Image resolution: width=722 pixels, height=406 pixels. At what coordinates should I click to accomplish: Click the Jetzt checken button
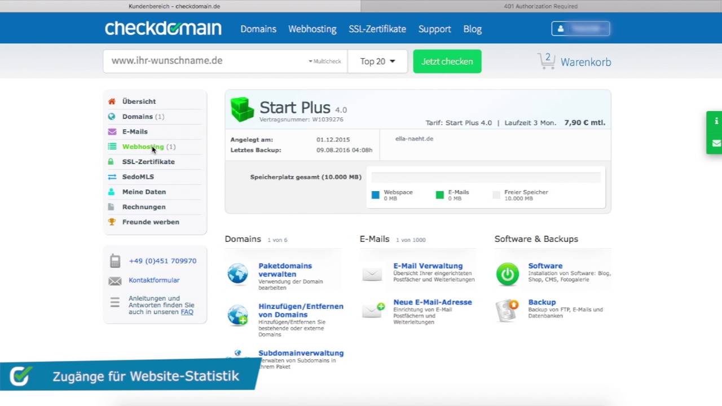[447, 61]
